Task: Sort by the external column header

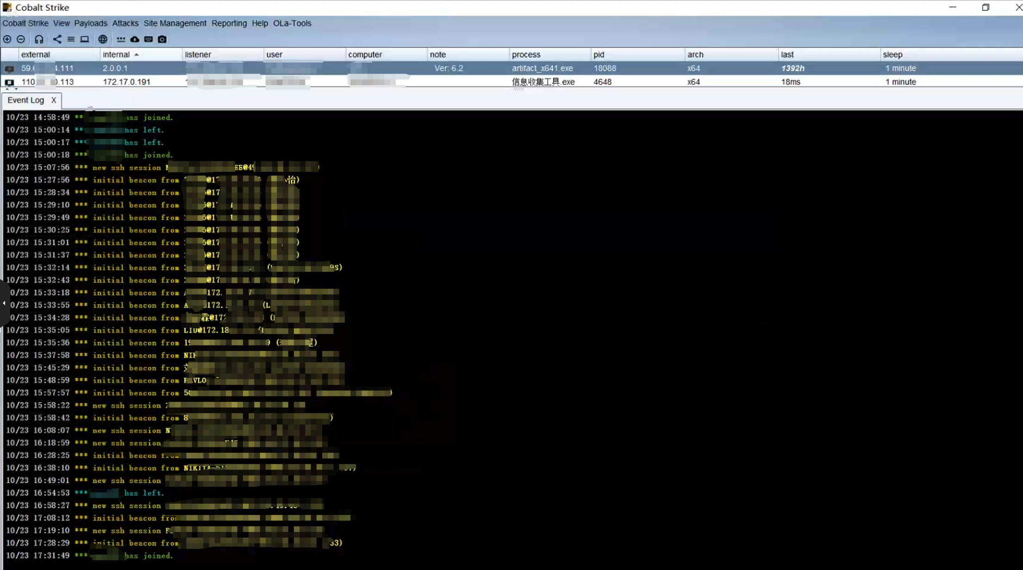Action: (x=59, y=54)
